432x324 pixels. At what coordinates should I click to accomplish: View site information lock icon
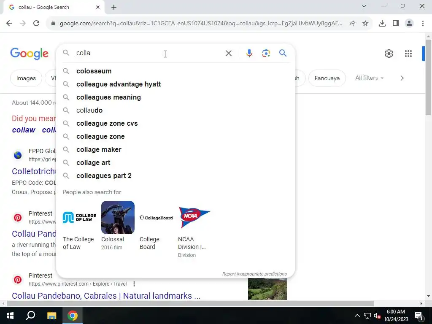pyautogui.click(x=53, y=24)
